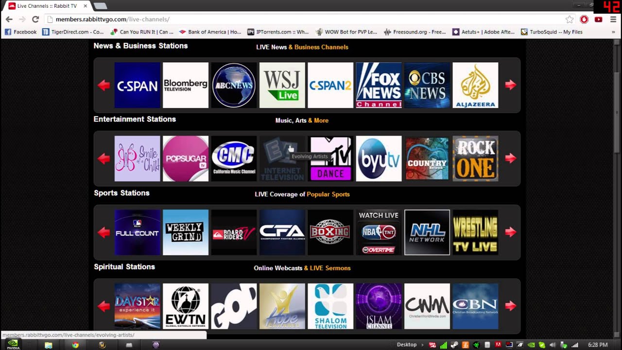The height and width of the screenshot is (350, 622).
Task: Watch the Full Count sports channel
Action: click(137, 232)
